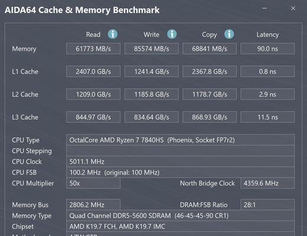307x236 pixels.
Task: Close the AIDA64 benchmark window
Action: tap(293, 8)
